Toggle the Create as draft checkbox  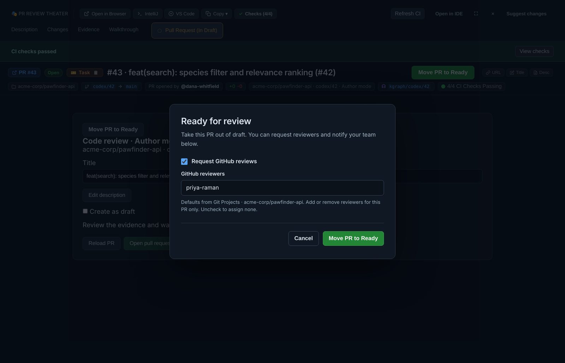tap(85, 211)
